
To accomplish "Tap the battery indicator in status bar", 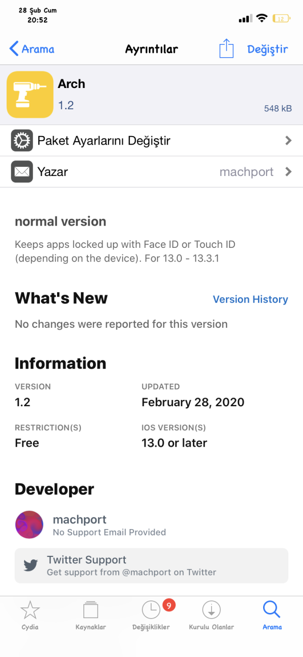I will [x=280, y=19].
